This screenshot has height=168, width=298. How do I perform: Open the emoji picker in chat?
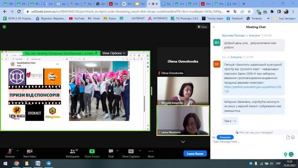[x=293, y=137]
